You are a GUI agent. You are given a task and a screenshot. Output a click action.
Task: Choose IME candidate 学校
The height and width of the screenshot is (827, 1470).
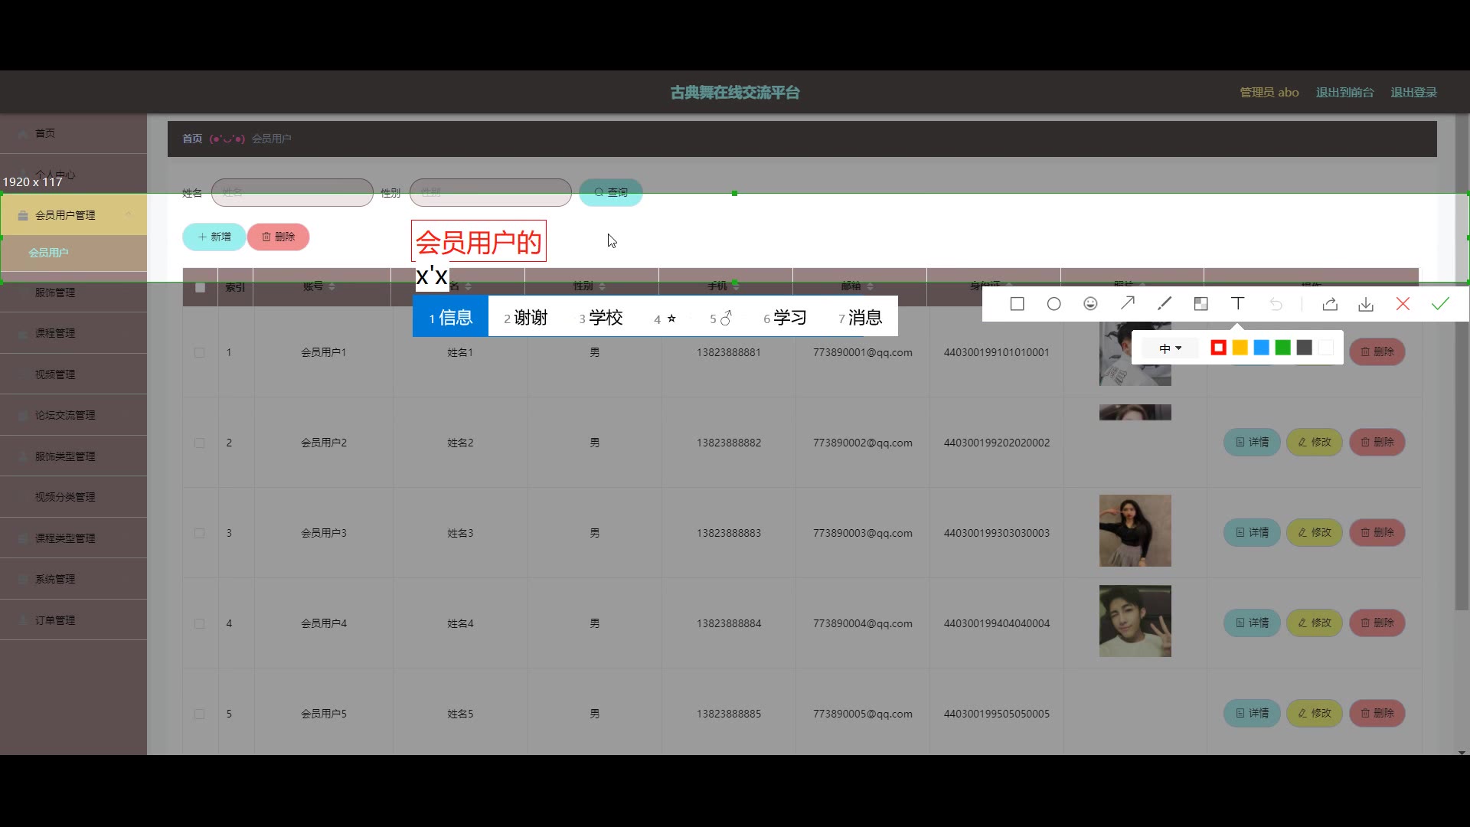pos(600,317)
